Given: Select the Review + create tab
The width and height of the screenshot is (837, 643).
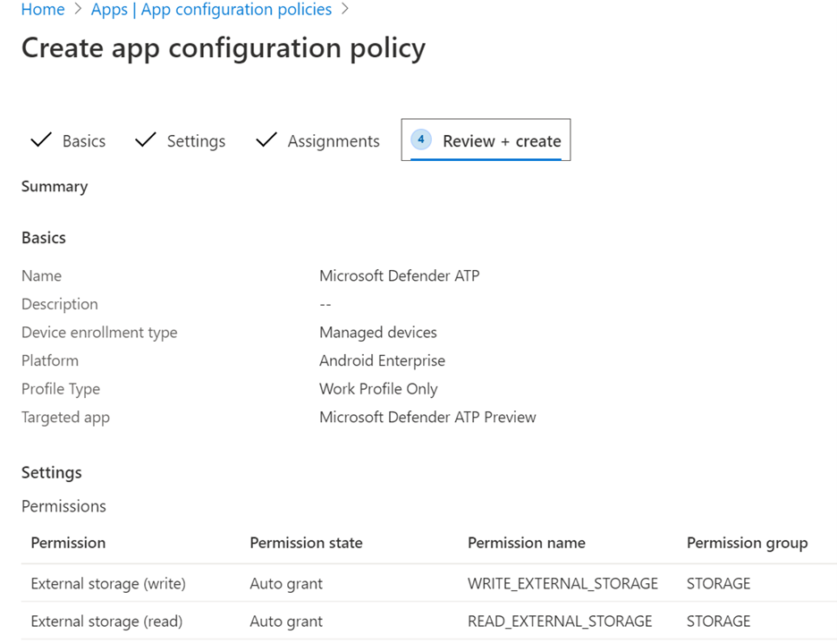Looking at the screenshot, I should [501, 141].
